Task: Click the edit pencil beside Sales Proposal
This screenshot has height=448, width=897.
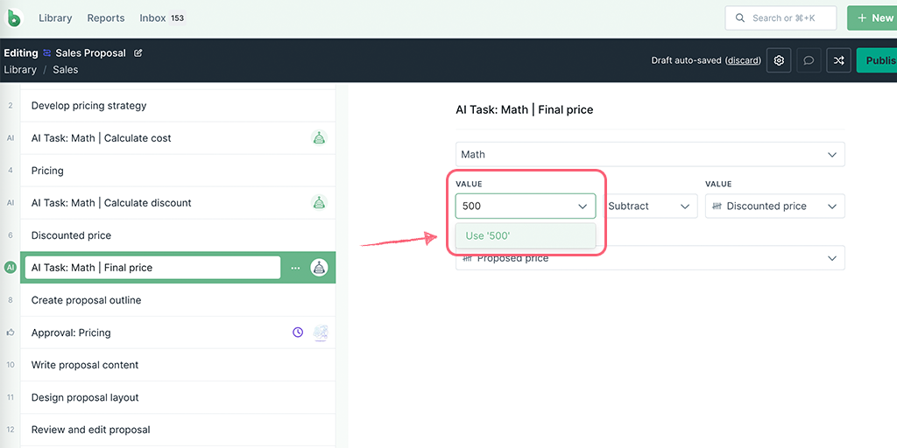Action: (138, 53)
